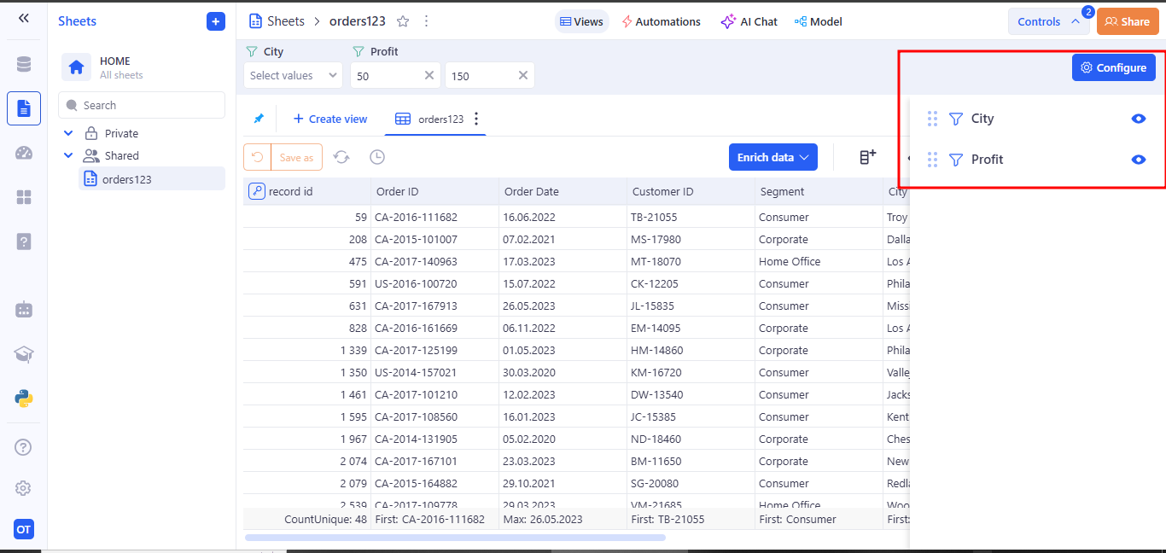Click the City control label in panel
The width and height of the screenshot is (1166, 553).
[982, 119]
